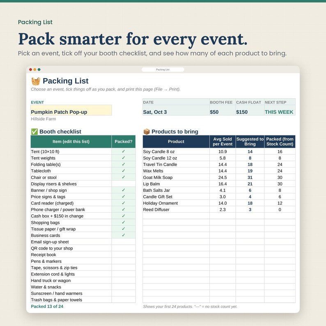Edit the Water & snacks checklist item

tap(71, 287)
